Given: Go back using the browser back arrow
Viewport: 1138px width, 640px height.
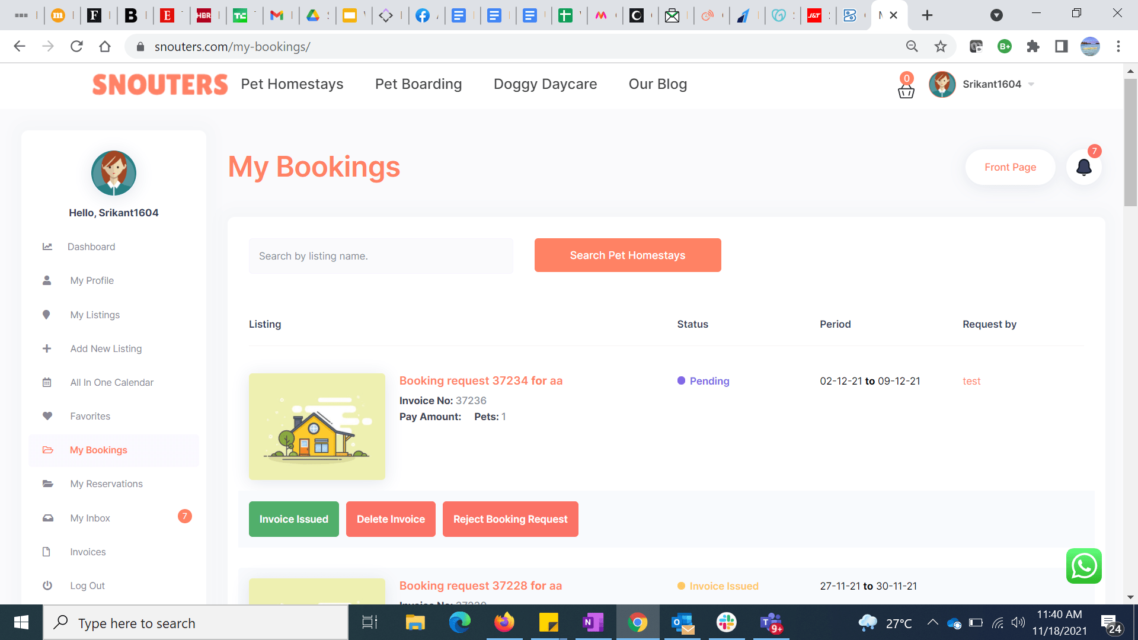Looking at the screenshot, I should [20, 46].
